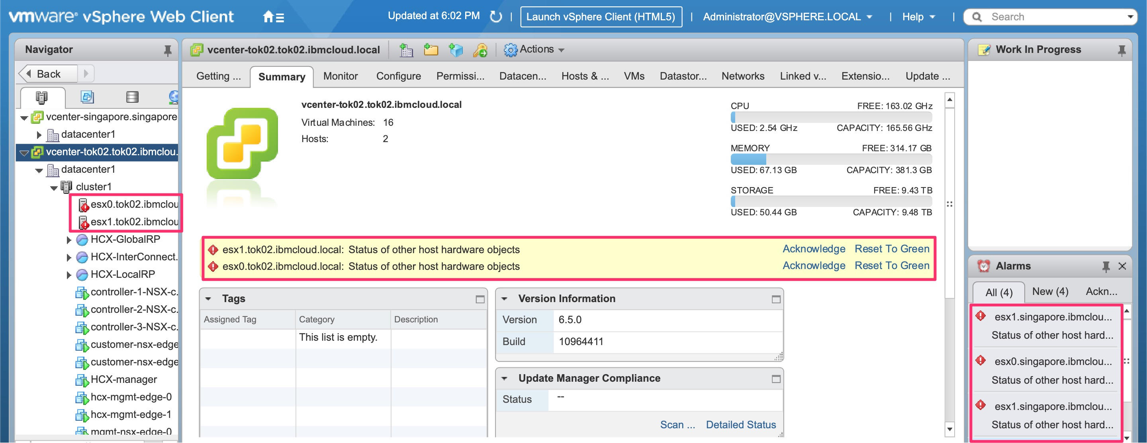This screenshot has height=443, width=1147.
Task: Click the controller-1-NSX VM icon
Action: click(x=82, y=292)
